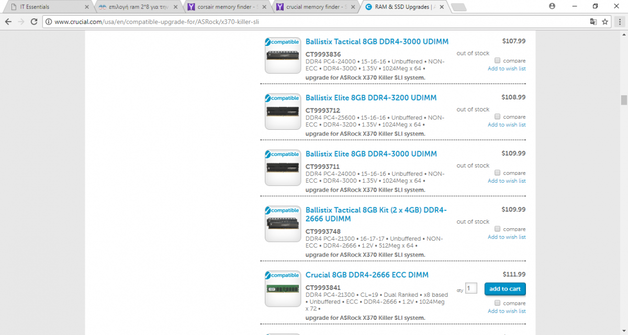628x335 pixels.
Task: Click the address bar URL www.crucial.com
Action: 156,22
